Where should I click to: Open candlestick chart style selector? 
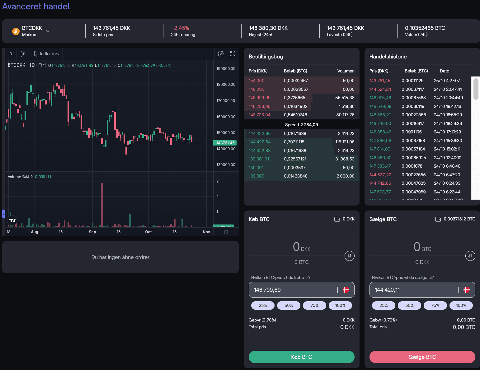point(23,54)
